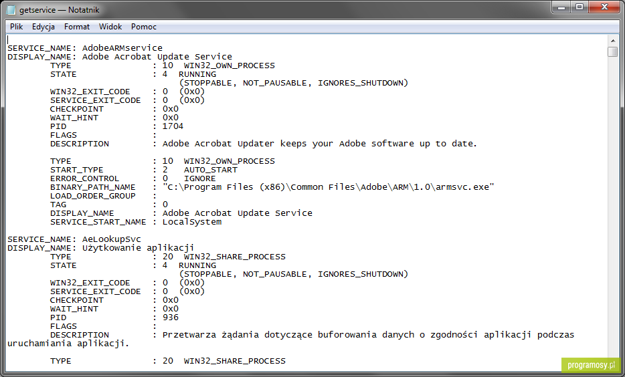Click the scrollbar up arrow

(x=613, y=40)
